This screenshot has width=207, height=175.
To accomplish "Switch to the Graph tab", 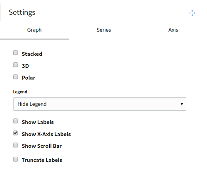I will (34, 30).
